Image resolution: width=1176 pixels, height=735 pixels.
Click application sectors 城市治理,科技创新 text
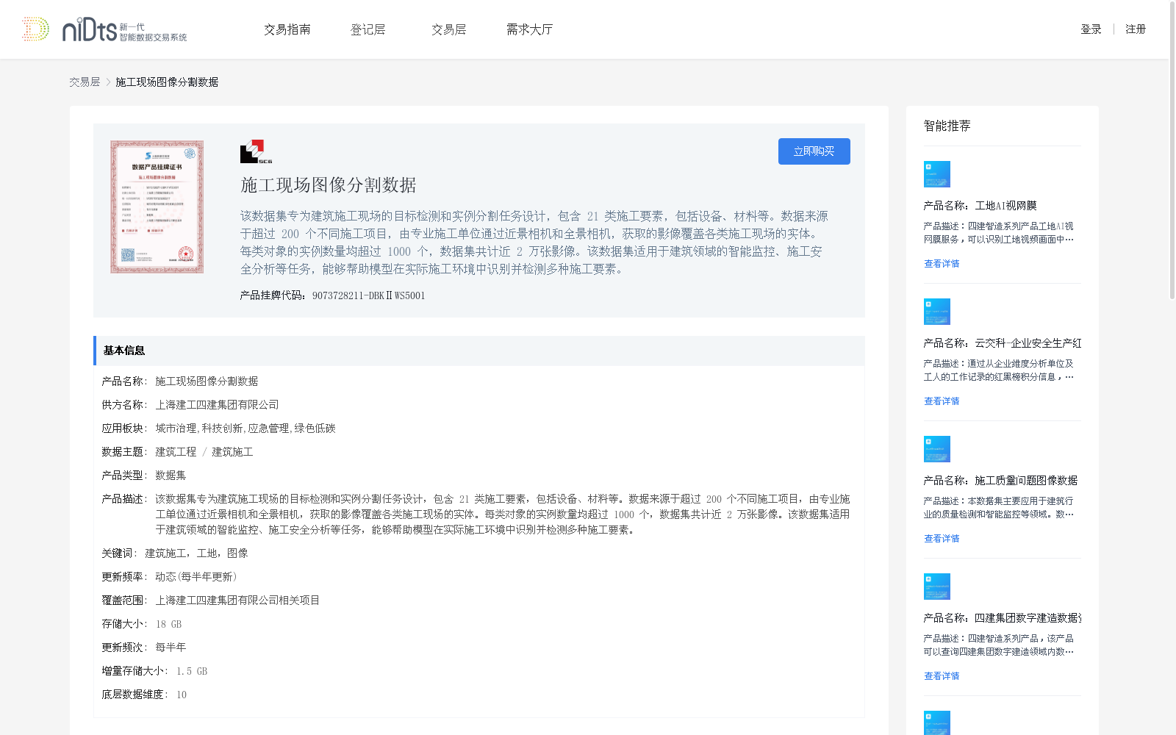point(245,429)
